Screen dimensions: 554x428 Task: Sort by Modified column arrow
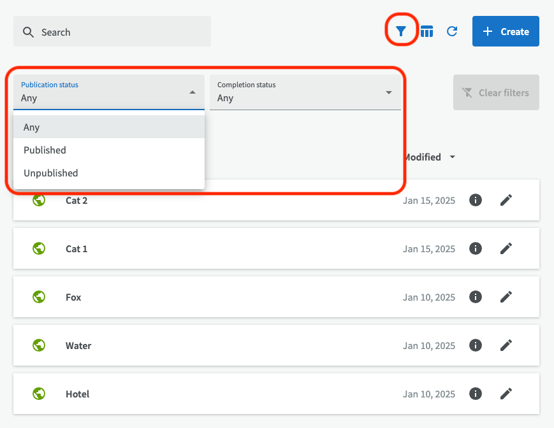452,157
